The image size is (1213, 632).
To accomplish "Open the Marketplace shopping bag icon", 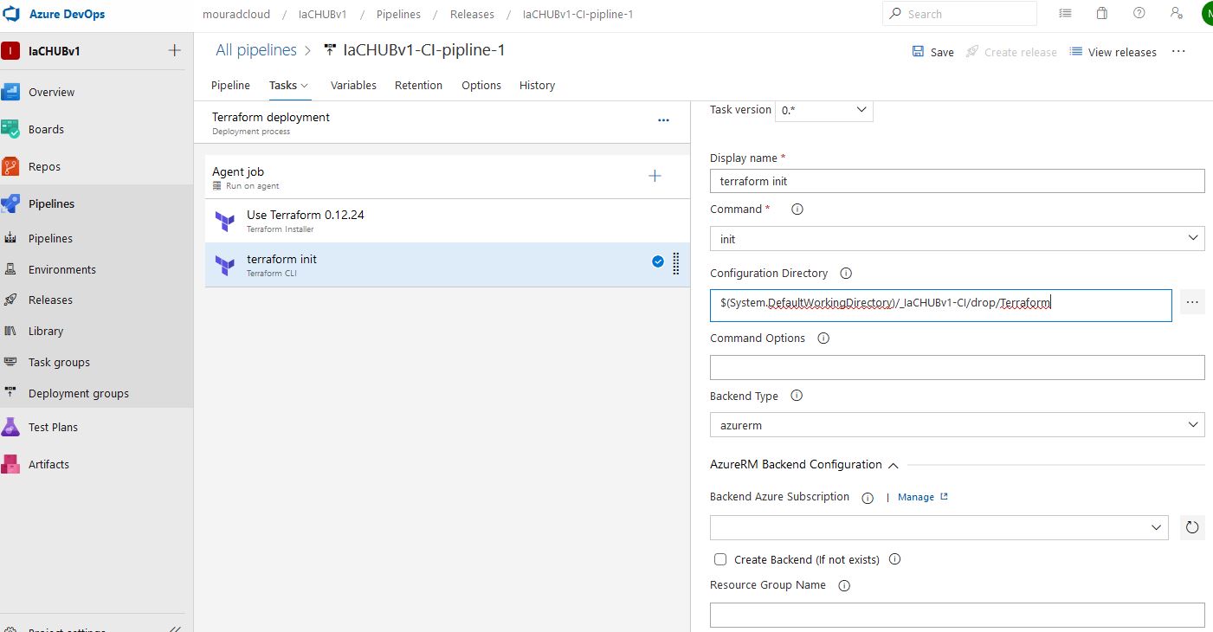I will [x=1100, y=13].
